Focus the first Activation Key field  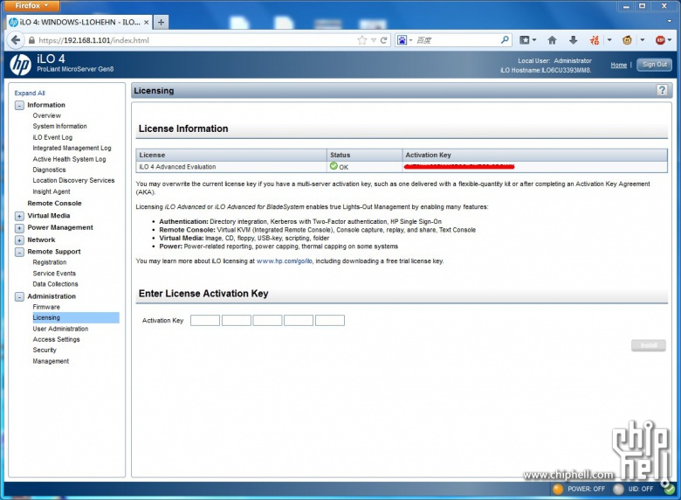coord(205,321)
